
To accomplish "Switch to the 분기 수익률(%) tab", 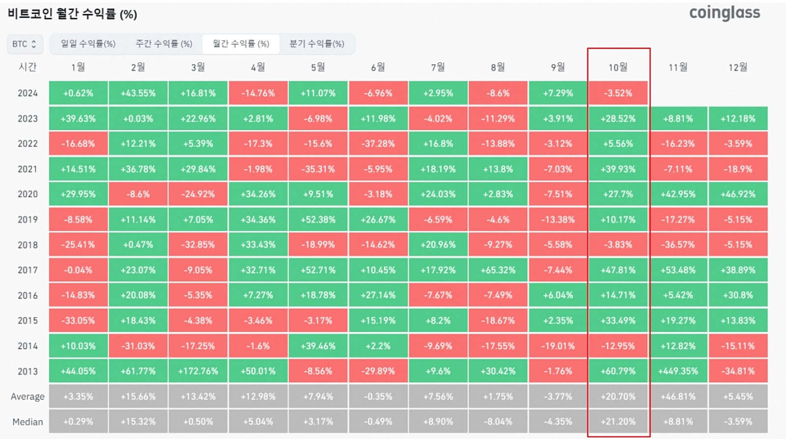I will pos(317,44).
